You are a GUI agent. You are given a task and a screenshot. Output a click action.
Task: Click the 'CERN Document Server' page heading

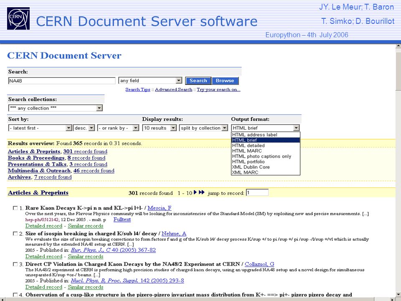coord(64,56)
